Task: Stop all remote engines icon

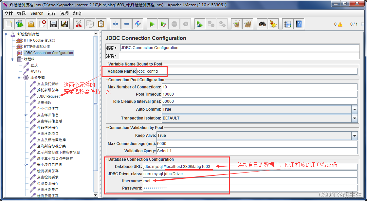Action: (x=211, y=24)
